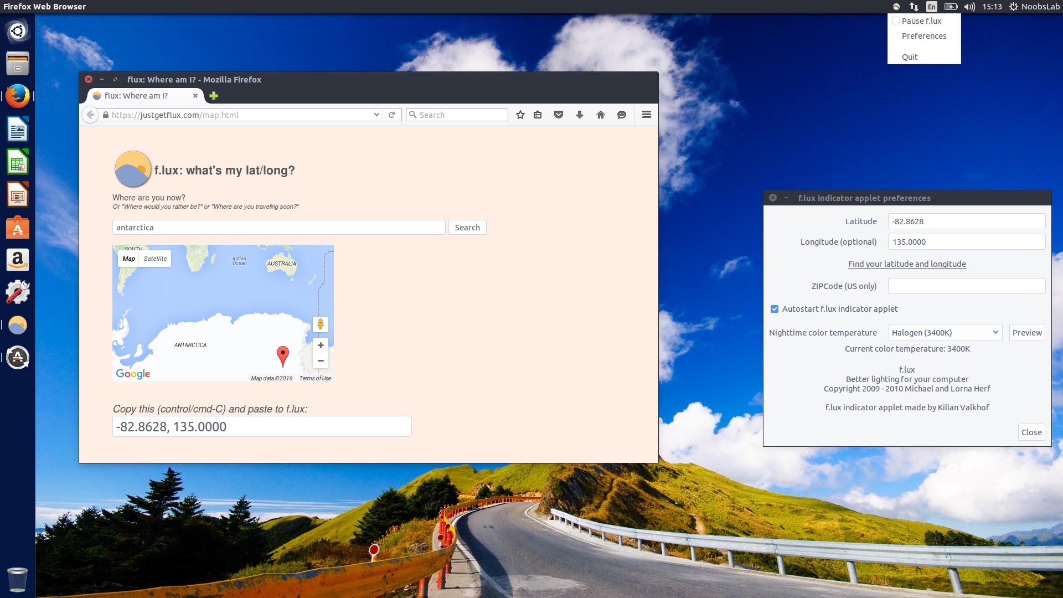Viewport: 1063px width, 598px height.
Task: Save page to Pocket icon
Action: 559,115
